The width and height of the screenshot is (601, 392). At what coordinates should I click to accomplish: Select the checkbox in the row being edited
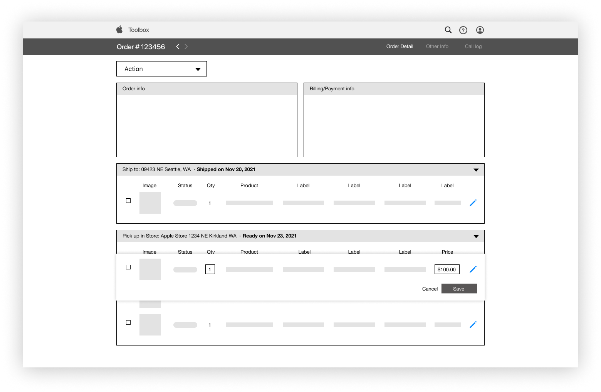128,267
